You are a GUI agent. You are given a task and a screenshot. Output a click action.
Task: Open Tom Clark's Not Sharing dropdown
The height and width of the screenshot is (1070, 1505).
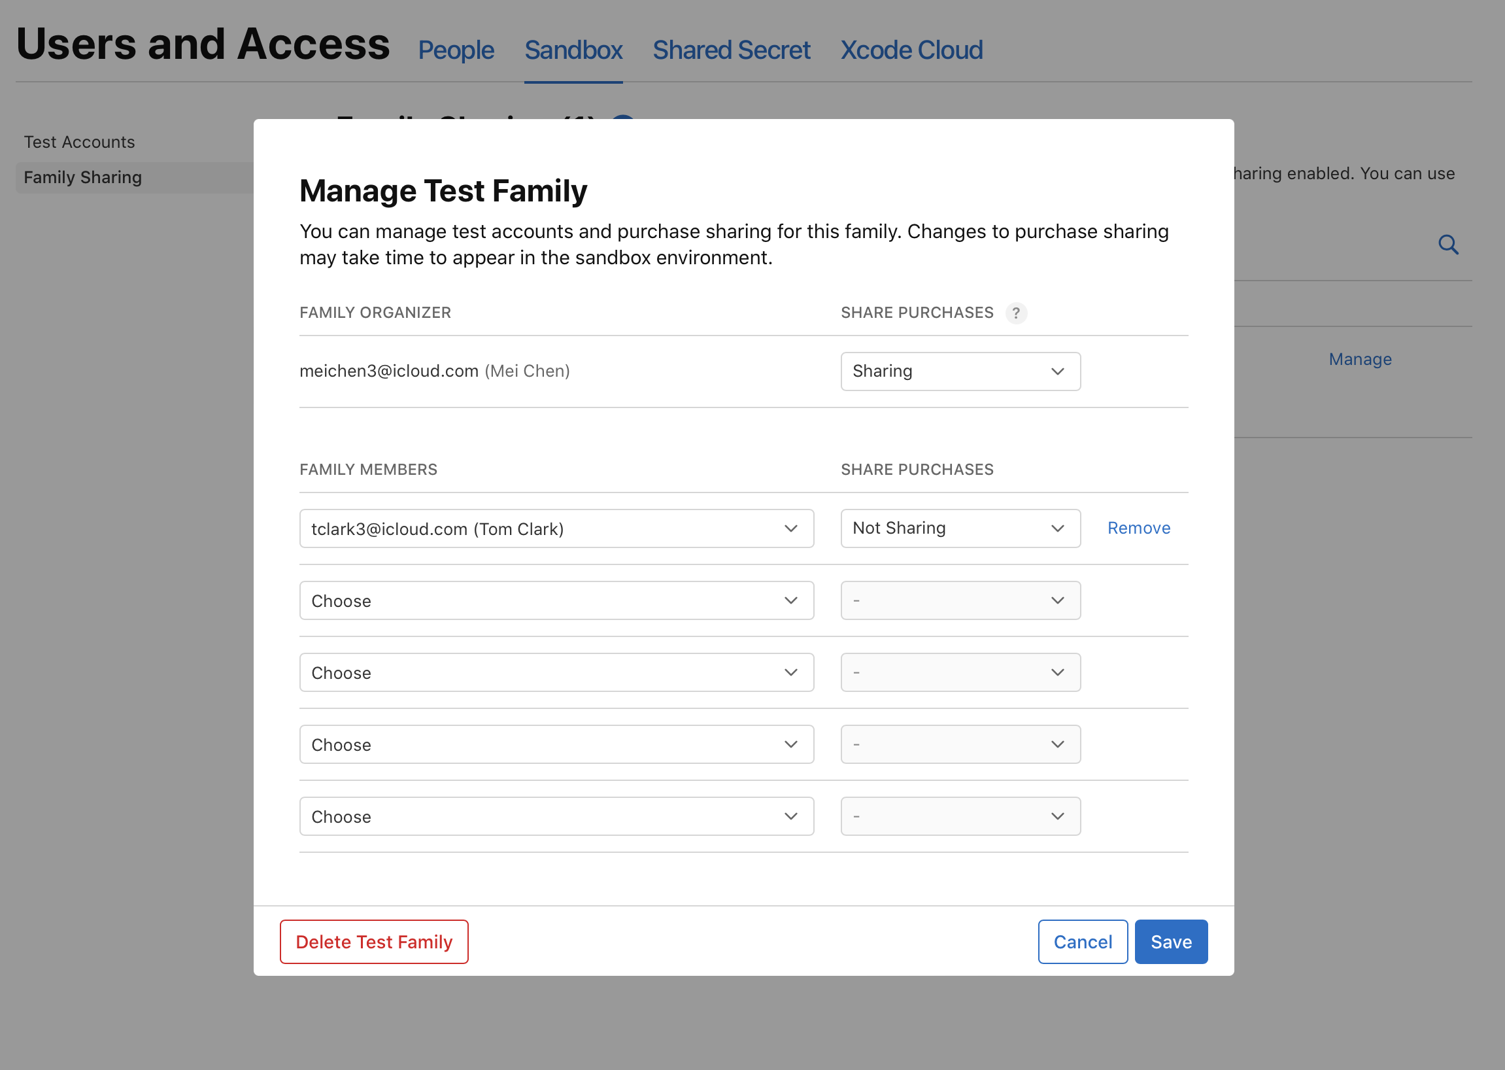click(x=960, y=528)
